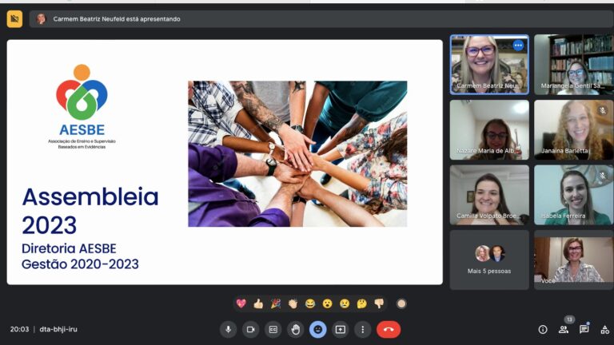Click 'Gestão 2020-2023' slide text
Screen dimensions: 614x345
coord(80,264)
